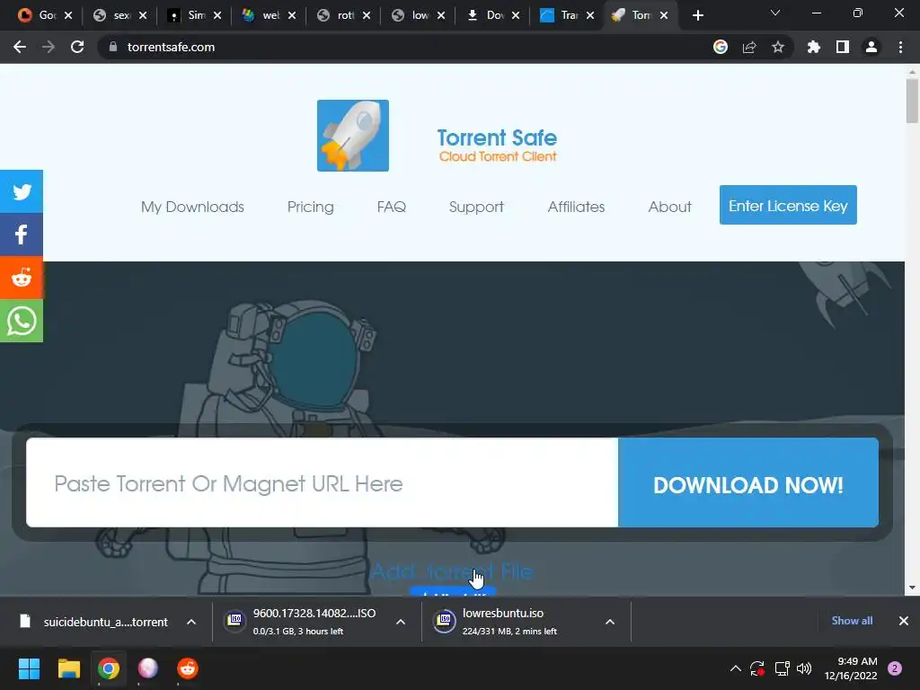Click Chrome icon in taskbar
920x690 pixels.
pos(109,668)
